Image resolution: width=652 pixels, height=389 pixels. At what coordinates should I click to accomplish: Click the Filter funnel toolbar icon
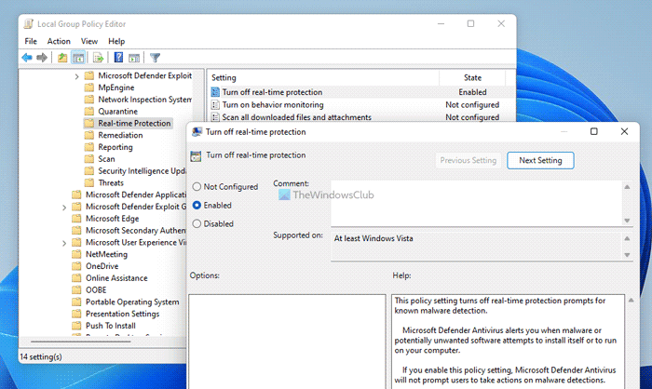156,58
